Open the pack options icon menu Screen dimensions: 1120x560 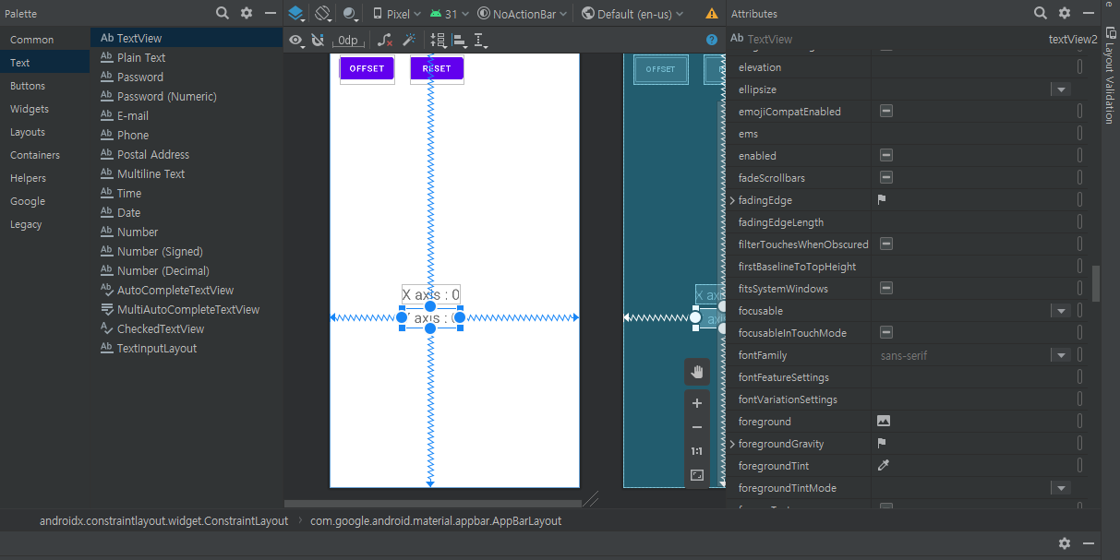click(x=438, y=41)
